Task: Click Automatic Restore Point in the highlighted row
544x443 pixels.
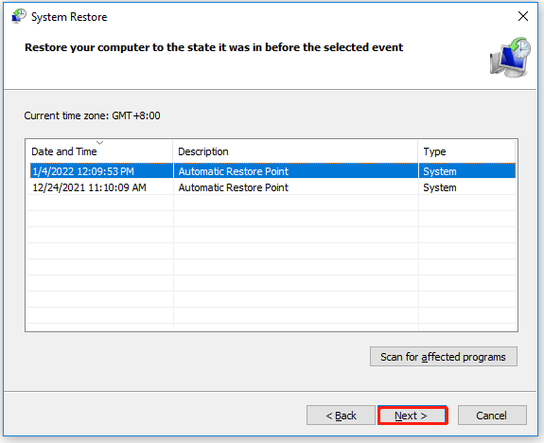Action: 233,171
